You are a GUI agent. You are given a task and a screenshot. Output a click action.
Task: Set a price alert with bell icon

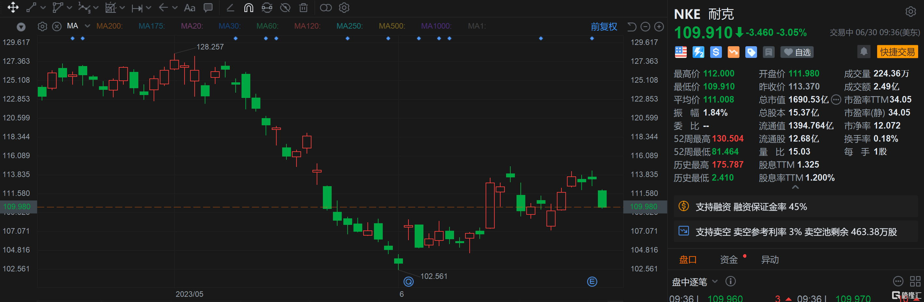[864, 52]
